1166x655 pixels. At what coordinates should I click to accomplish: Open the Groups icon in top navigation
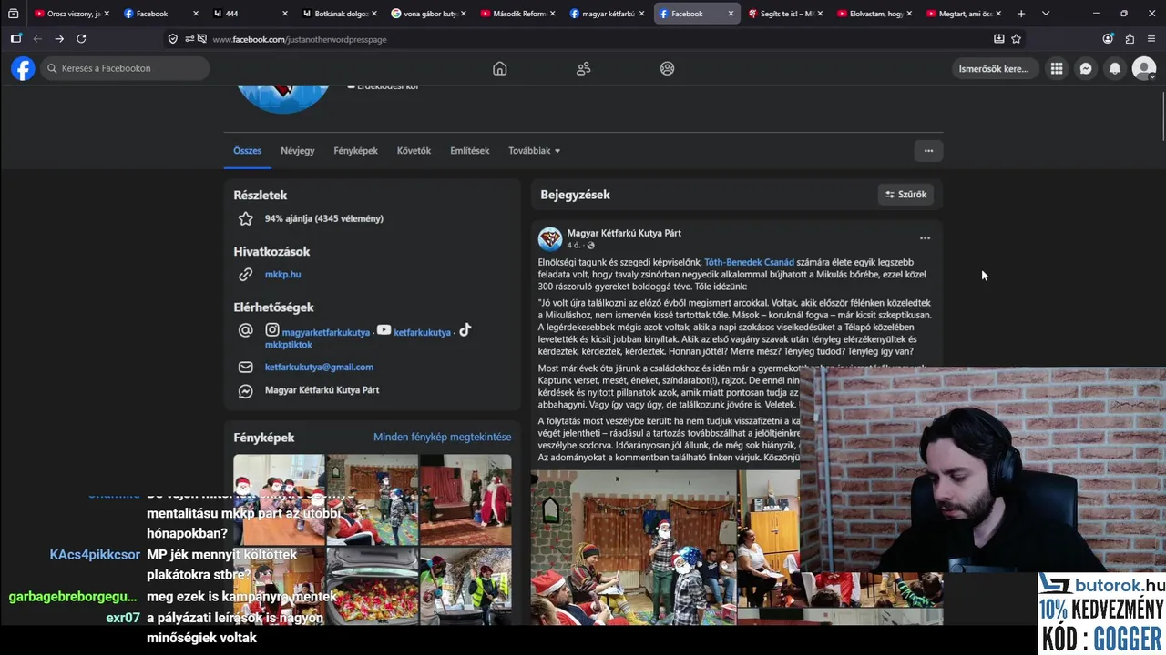point(667,68)
